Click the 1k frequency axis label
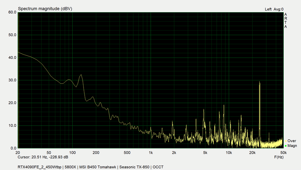 point(151,153)
